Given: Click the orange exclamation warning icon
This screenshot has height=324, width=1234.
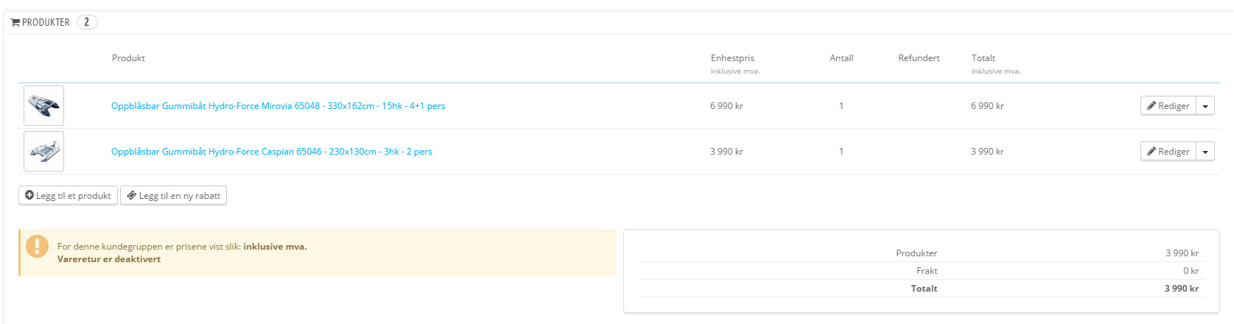Looking at the screenshot, I should (37, 247).
